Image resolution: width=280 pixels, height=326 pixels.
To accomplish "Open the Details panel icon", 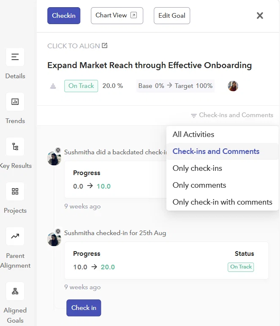I will [x=15, y=57].
